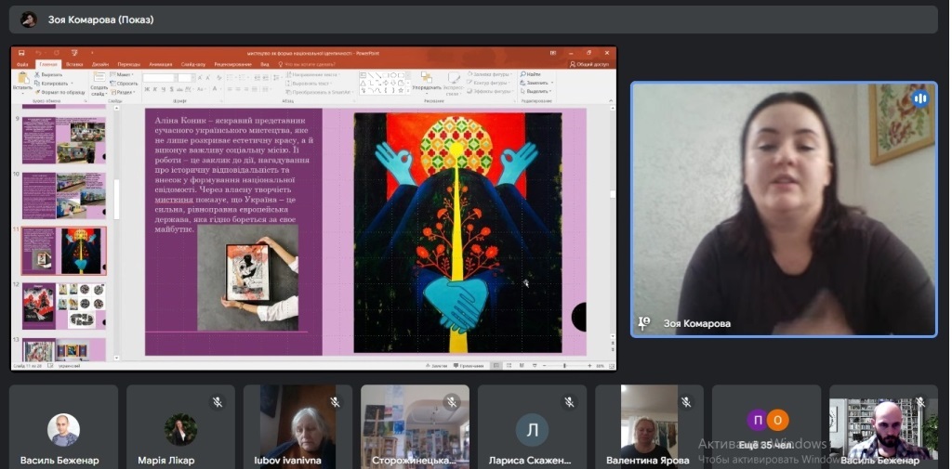Activate Format Painter (Формат по образцу)

[59, 92]
